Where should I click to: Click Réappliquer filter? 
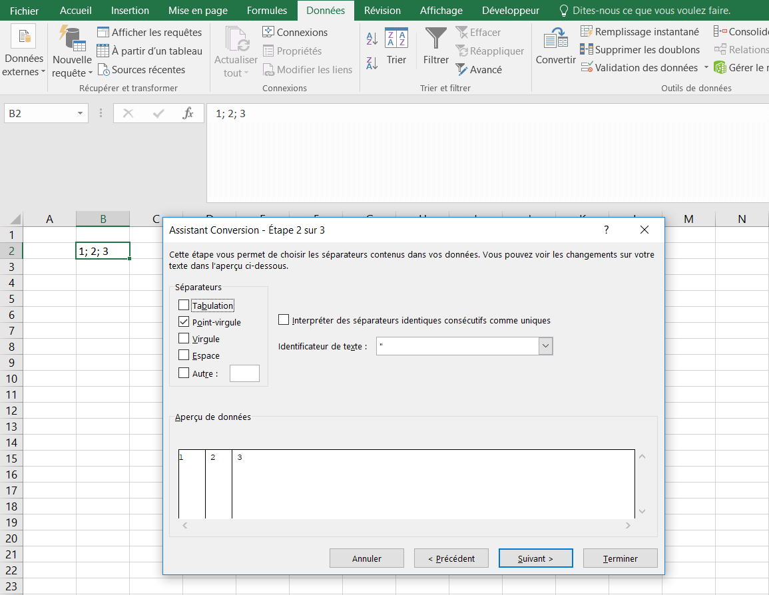[489, 51]
